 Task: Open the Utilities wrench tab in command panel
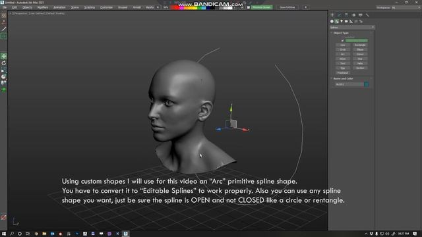pos(368,15)
